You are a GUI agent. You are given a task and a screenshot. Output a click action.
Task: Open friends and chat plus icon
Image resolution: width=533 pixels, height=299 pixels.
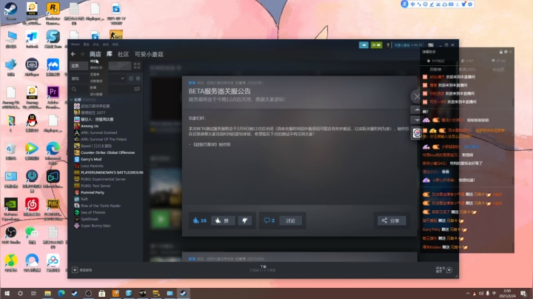point(449,270)
